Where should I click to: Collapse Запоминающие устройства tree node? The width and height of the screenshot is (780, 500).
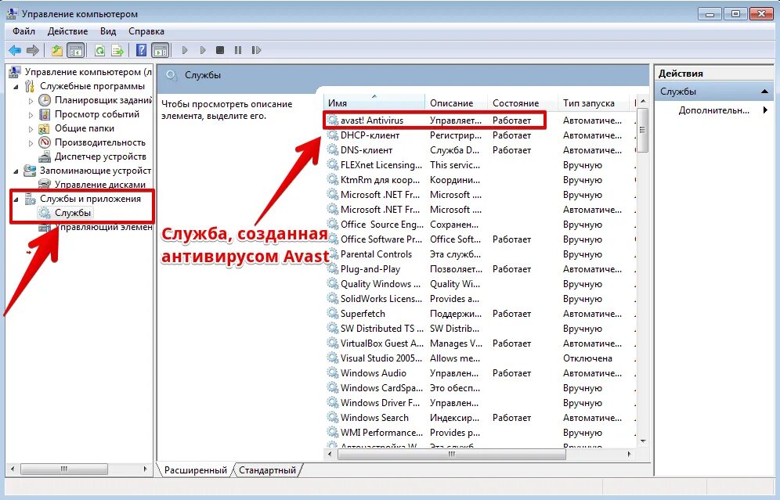pos(16,171)
